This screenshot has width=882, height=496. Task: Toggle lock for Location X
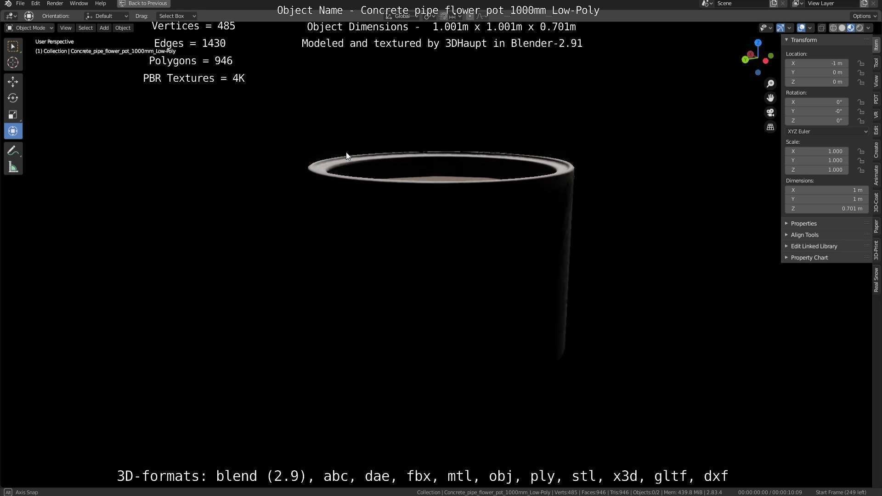point(861,63)
